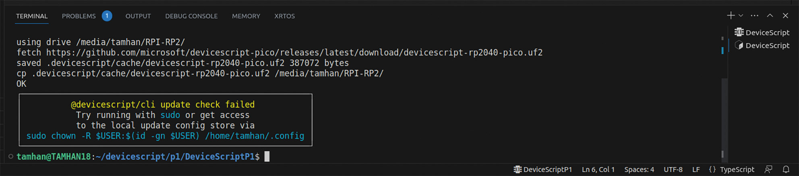Select the first DeviceScript terminal entry

point(762,33)
